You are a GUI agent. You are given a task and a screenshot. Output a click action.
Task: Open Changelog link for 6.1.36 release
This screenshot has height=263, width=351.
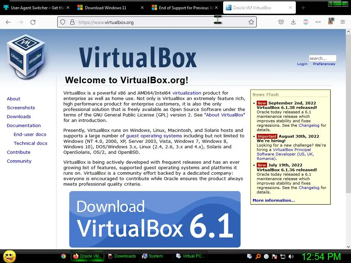tap(309, 188)
